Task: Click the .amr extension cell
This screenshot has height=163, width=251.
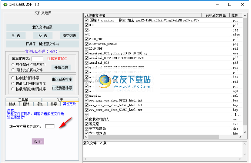Action: pyautogui.click(x=235, y=119)
